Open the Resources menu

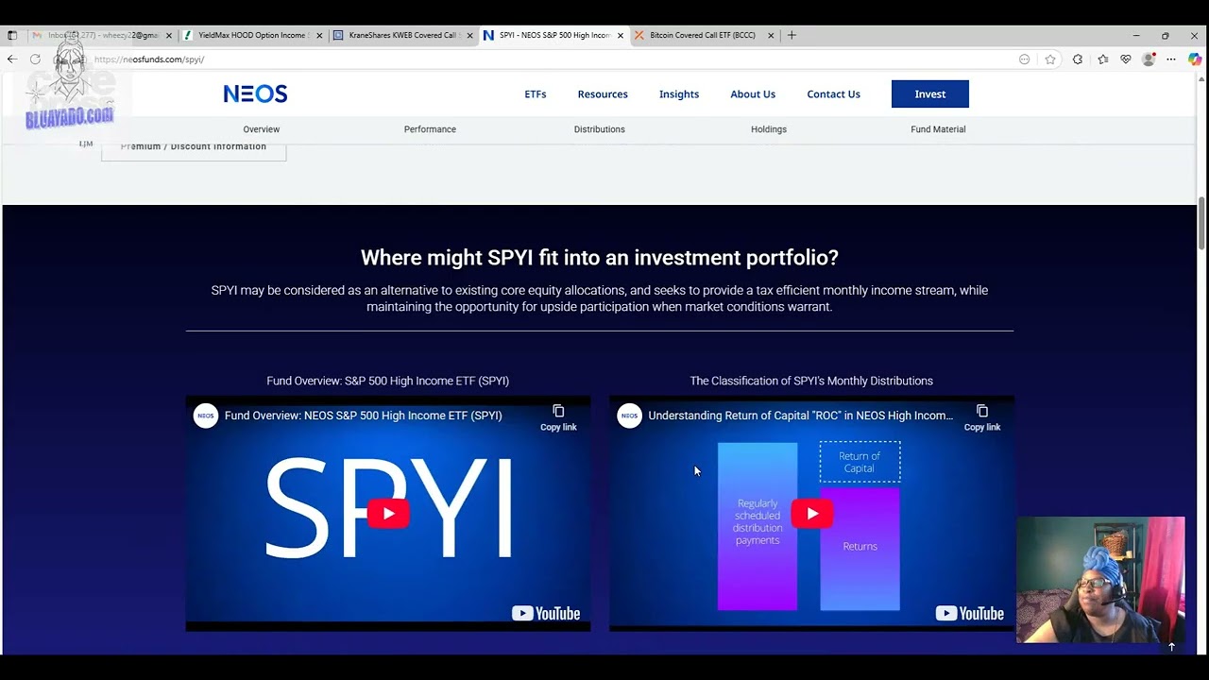(x=603, y=94)
